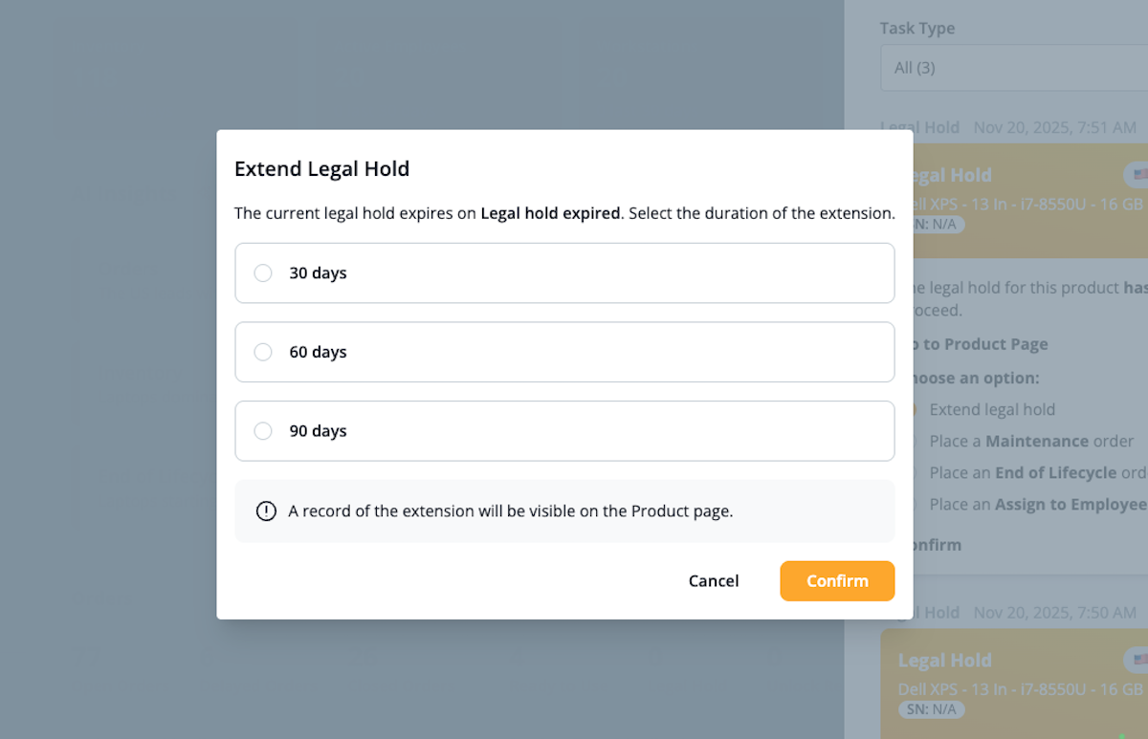Click the US flag icon on the top Legal Hold card

[1138, 175]
